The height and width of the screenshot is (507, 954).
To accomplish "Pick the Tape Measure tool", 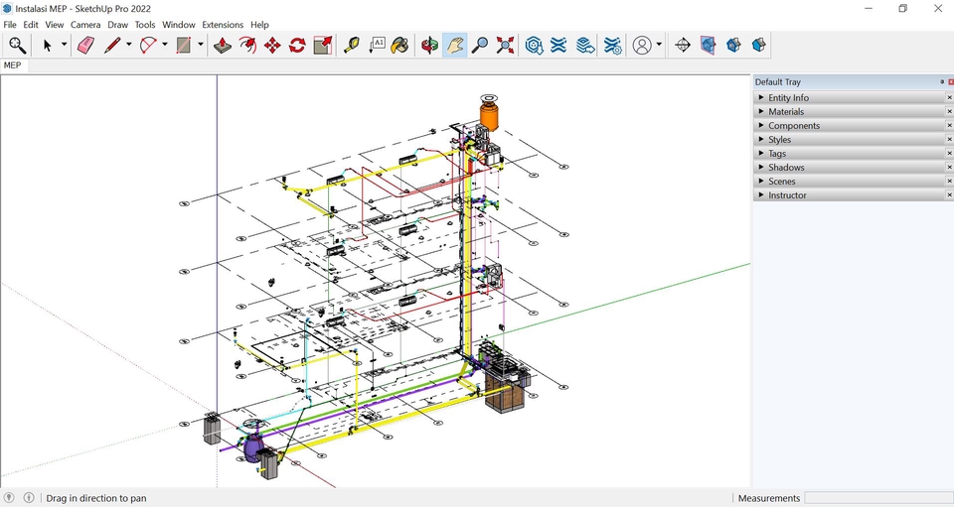I will coord(352,45).
